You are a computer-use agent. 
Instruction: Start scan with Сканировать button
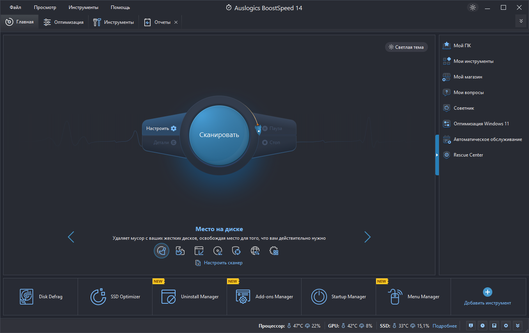pyautogui.click(x=219, y=135)
